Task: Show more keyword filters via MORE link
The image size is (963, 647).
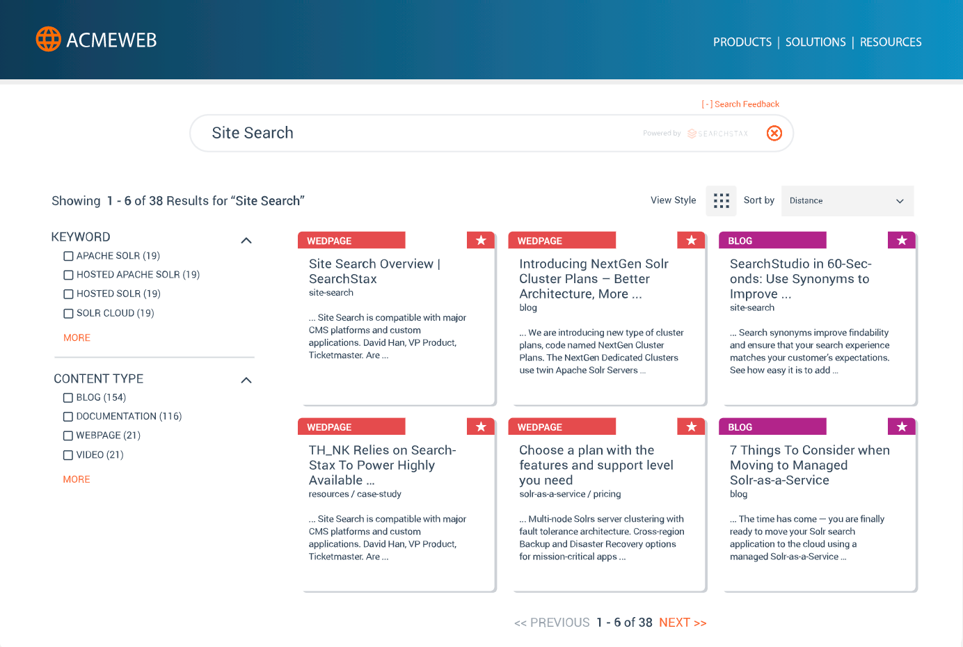Action: [77, 337]
